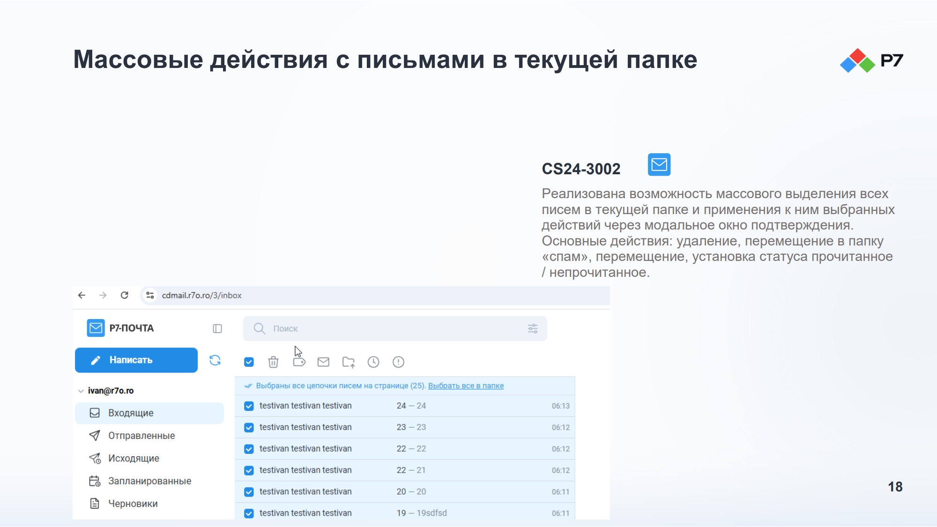Viewport: 937px width, 527px height.
Task: Open search filter settings icon
Action: coord(533,328)
